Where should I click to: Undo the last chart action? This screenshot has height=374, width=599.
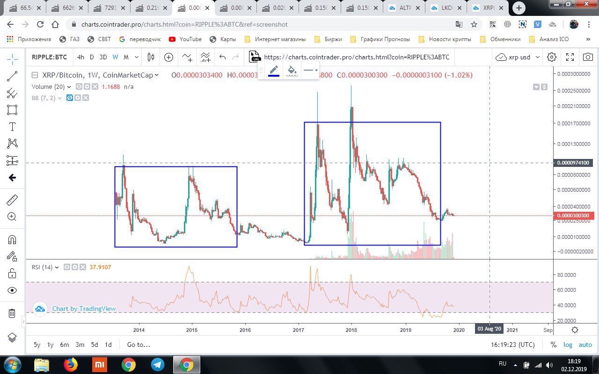pos(222,57)
